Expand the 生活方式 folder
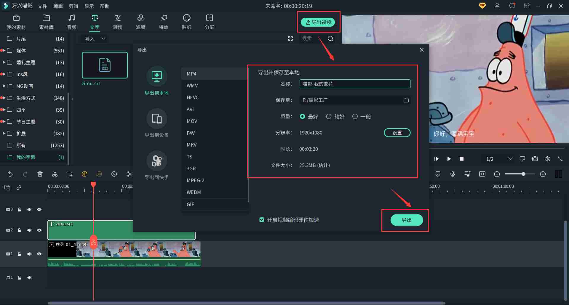The image size is (569, 305). pyautogui.click(x=4, y=98)
